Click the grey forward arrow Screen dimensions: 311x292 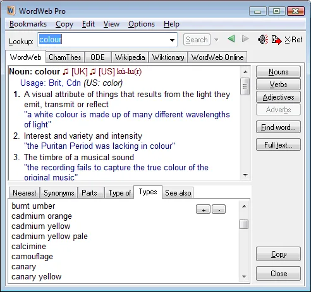(x=245, y=38)
